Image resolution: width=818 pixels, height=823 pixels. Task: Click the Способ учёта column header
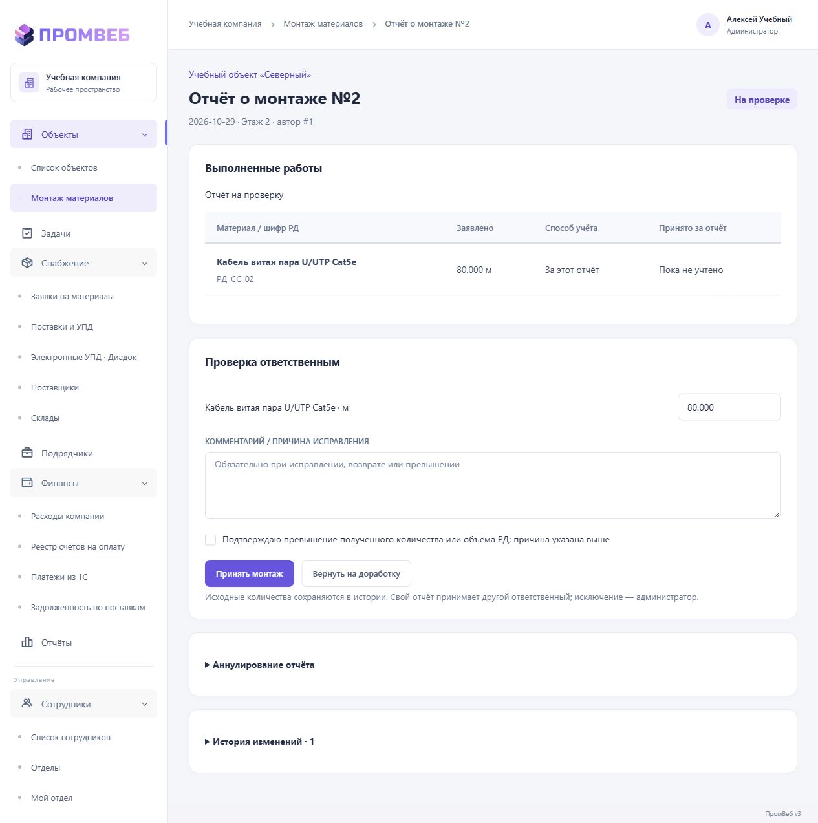tap(571, 228)
